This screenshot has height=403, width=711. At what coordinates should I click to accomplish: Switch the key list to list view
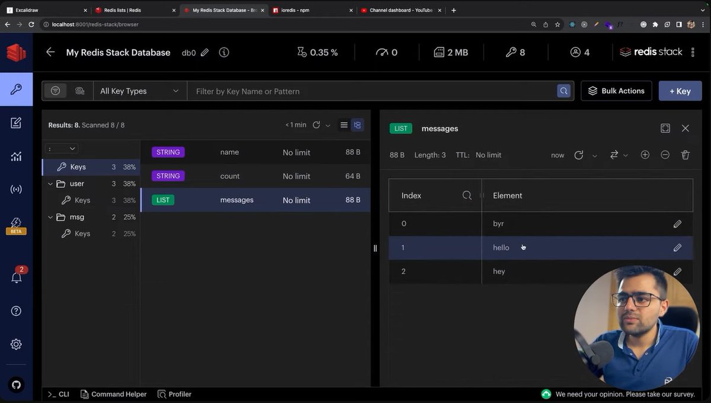(344, 125)
